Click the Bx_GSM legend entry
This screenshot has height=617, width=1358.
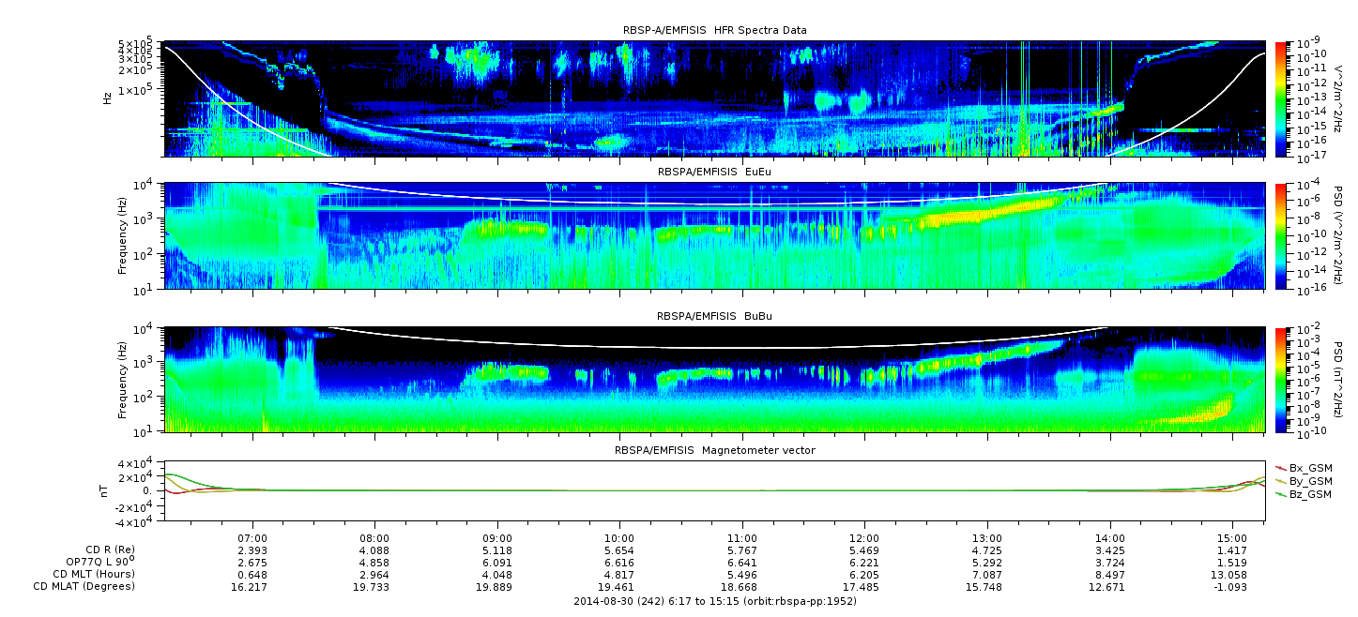point(1309,468)
